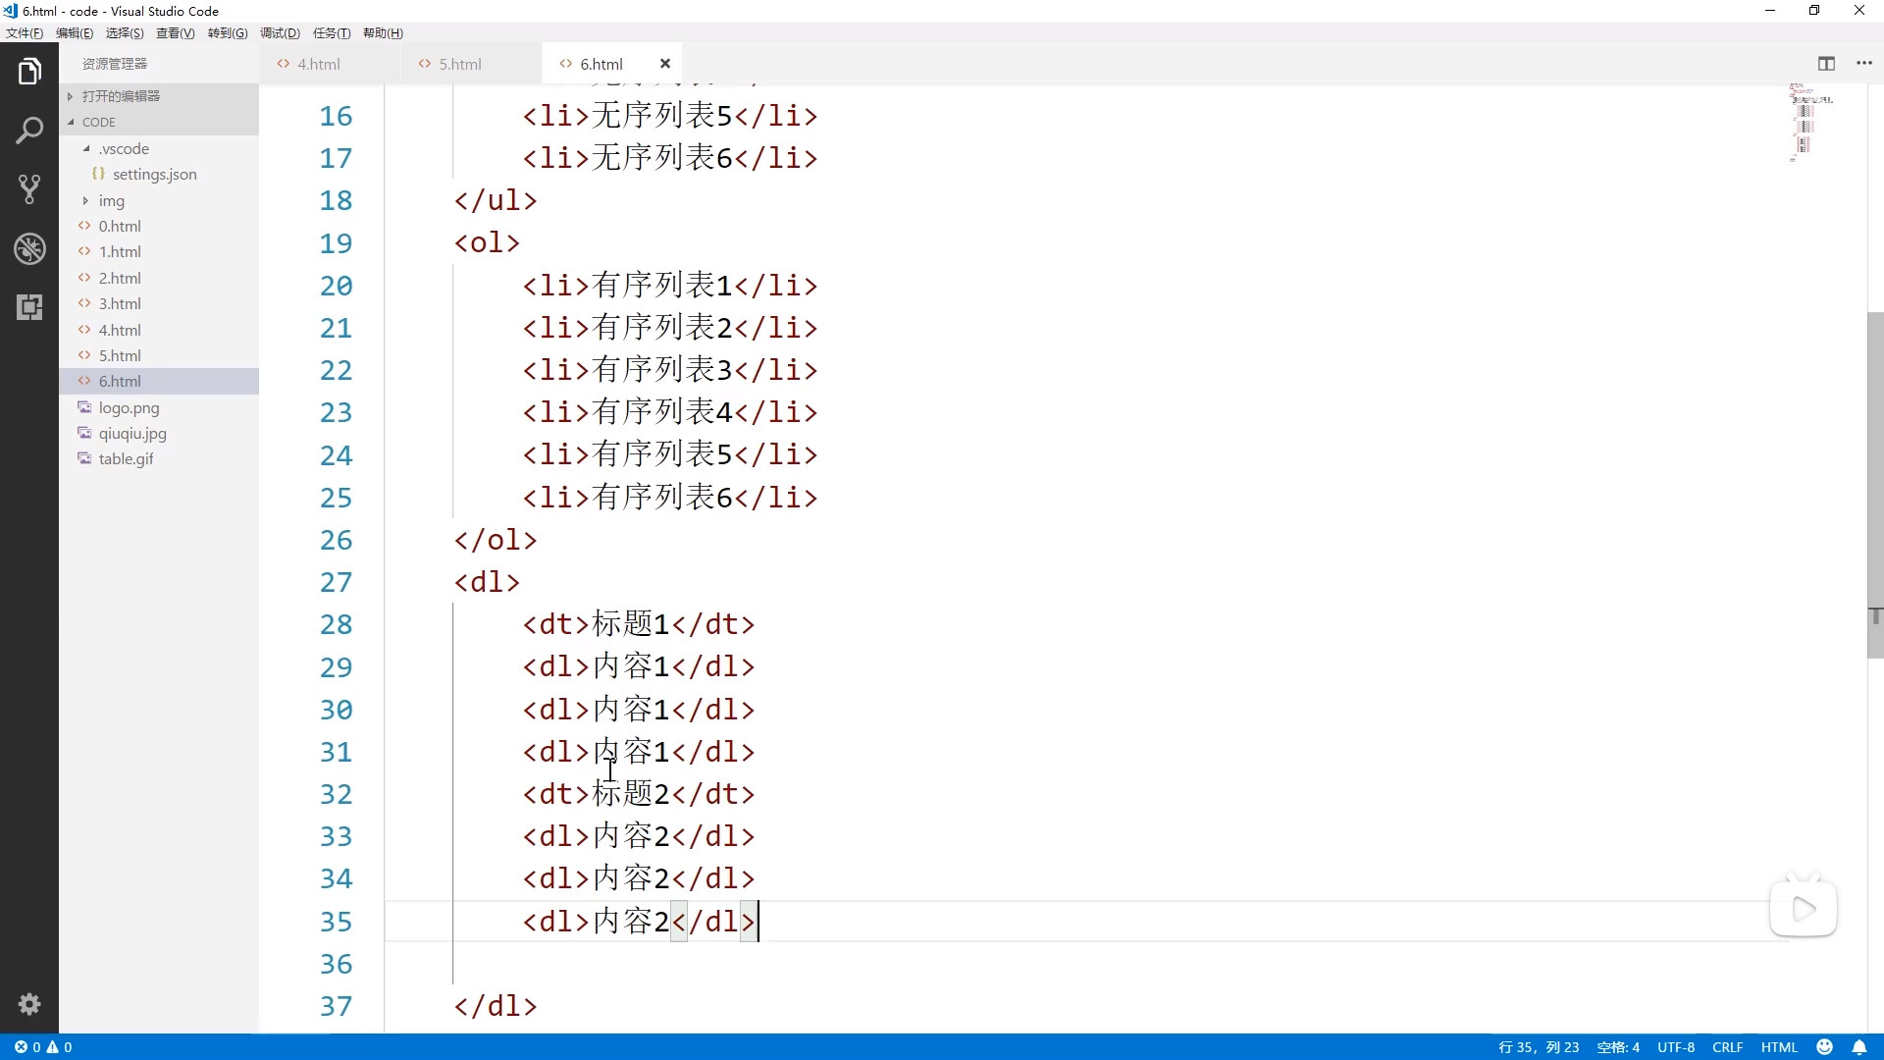Open the Explorer view in activity bar
Viewport: 1884px width, 1060px height.
(x=29, y=72)
